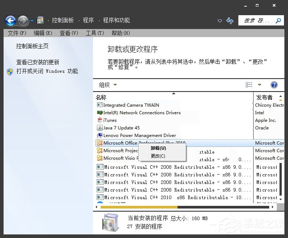Open the 控制面板 breadcrumb
The height and width of the screenshot is (238, 288).
click(63, 20)
